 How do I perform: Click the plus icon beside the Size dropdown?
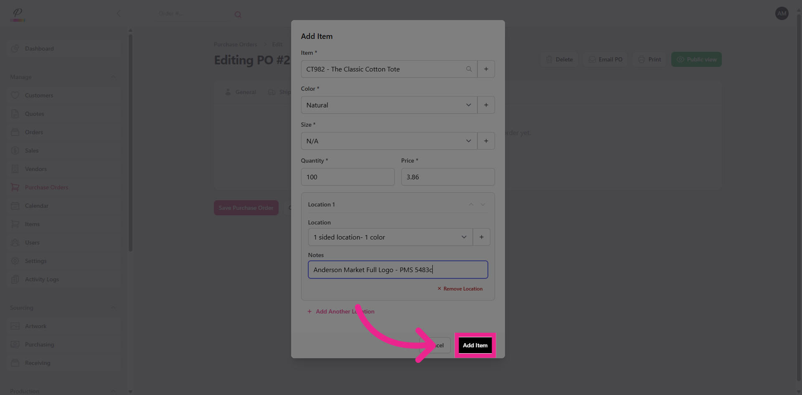tap(486, 141)
